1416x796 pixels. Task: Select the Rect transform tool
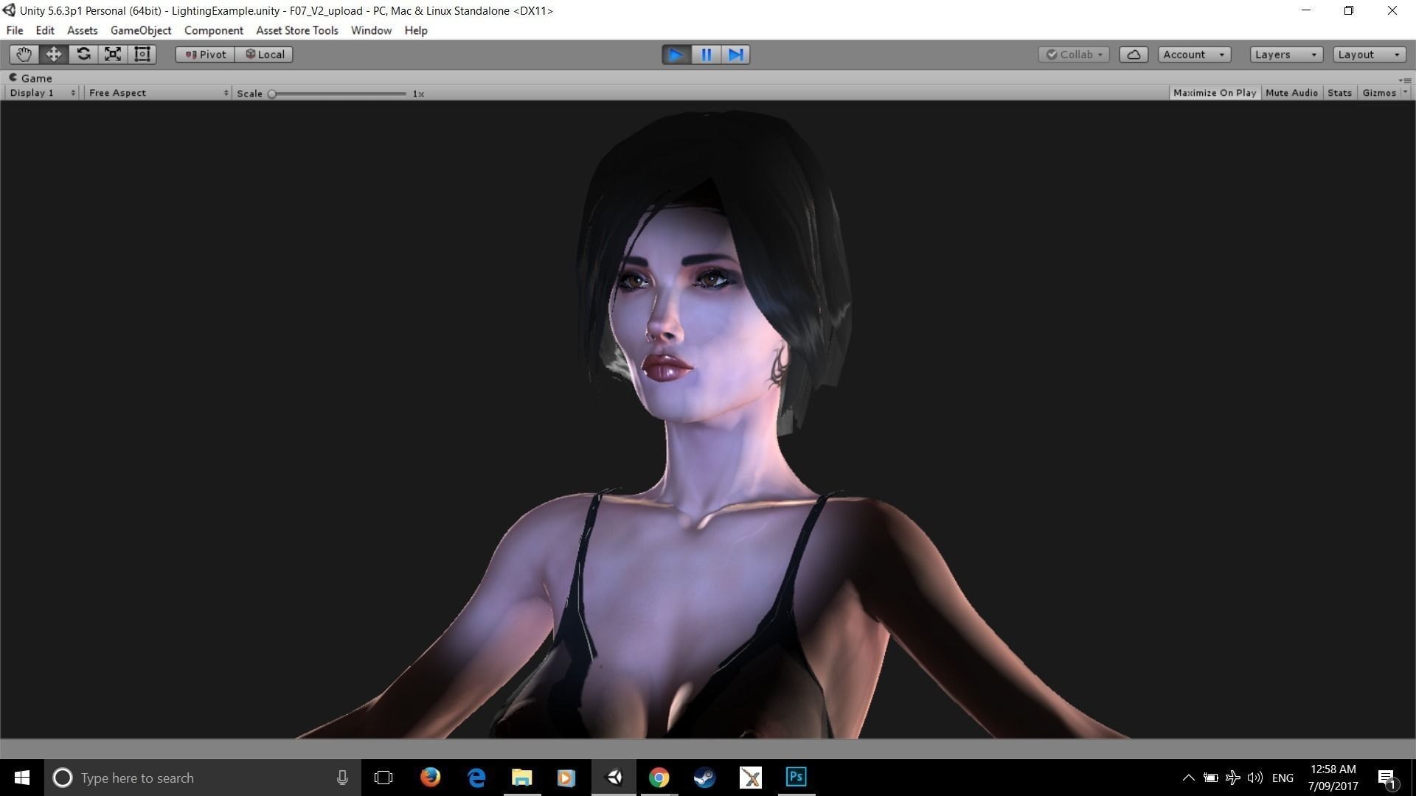click(x=142, y=55)
